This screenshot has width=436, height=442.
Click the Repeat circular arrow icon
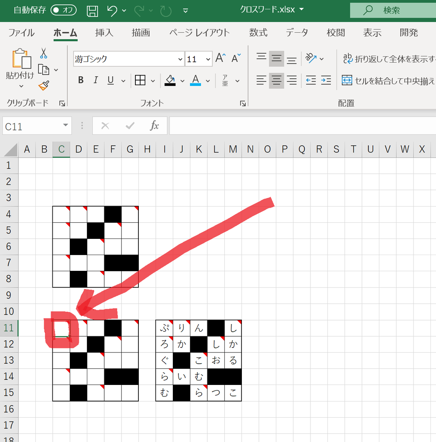(x=166, y=11)
